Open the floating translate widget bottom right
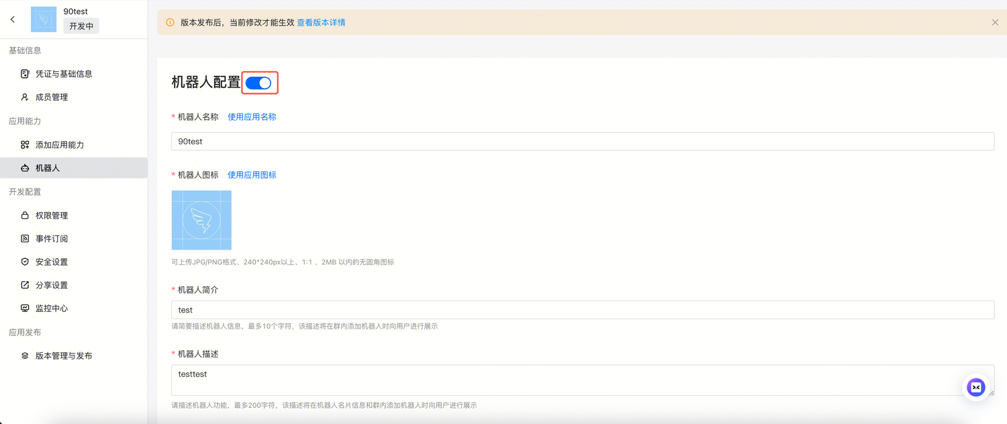This screenshot has width=1007, height=424. [x=975, y=387]
